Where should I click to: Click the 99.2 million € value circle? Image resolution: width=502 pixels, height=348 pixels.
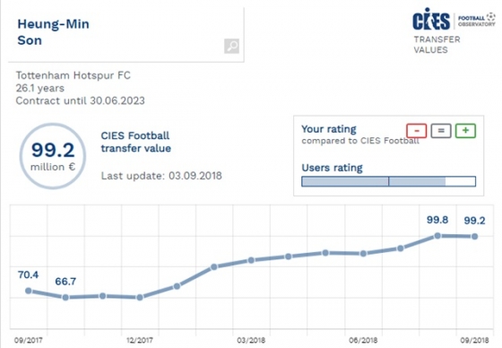[x=53, y=156]
